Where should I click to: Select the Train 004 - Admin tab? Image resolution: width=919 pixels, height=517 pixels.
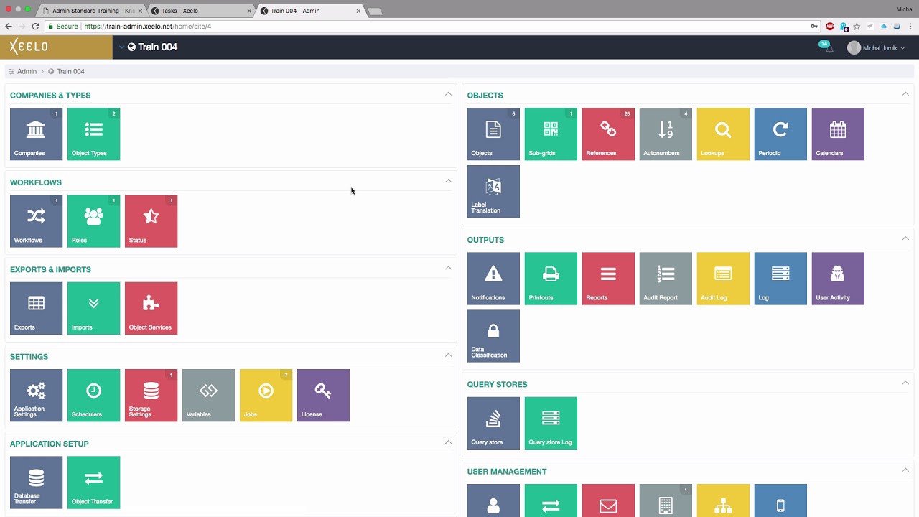309,11
